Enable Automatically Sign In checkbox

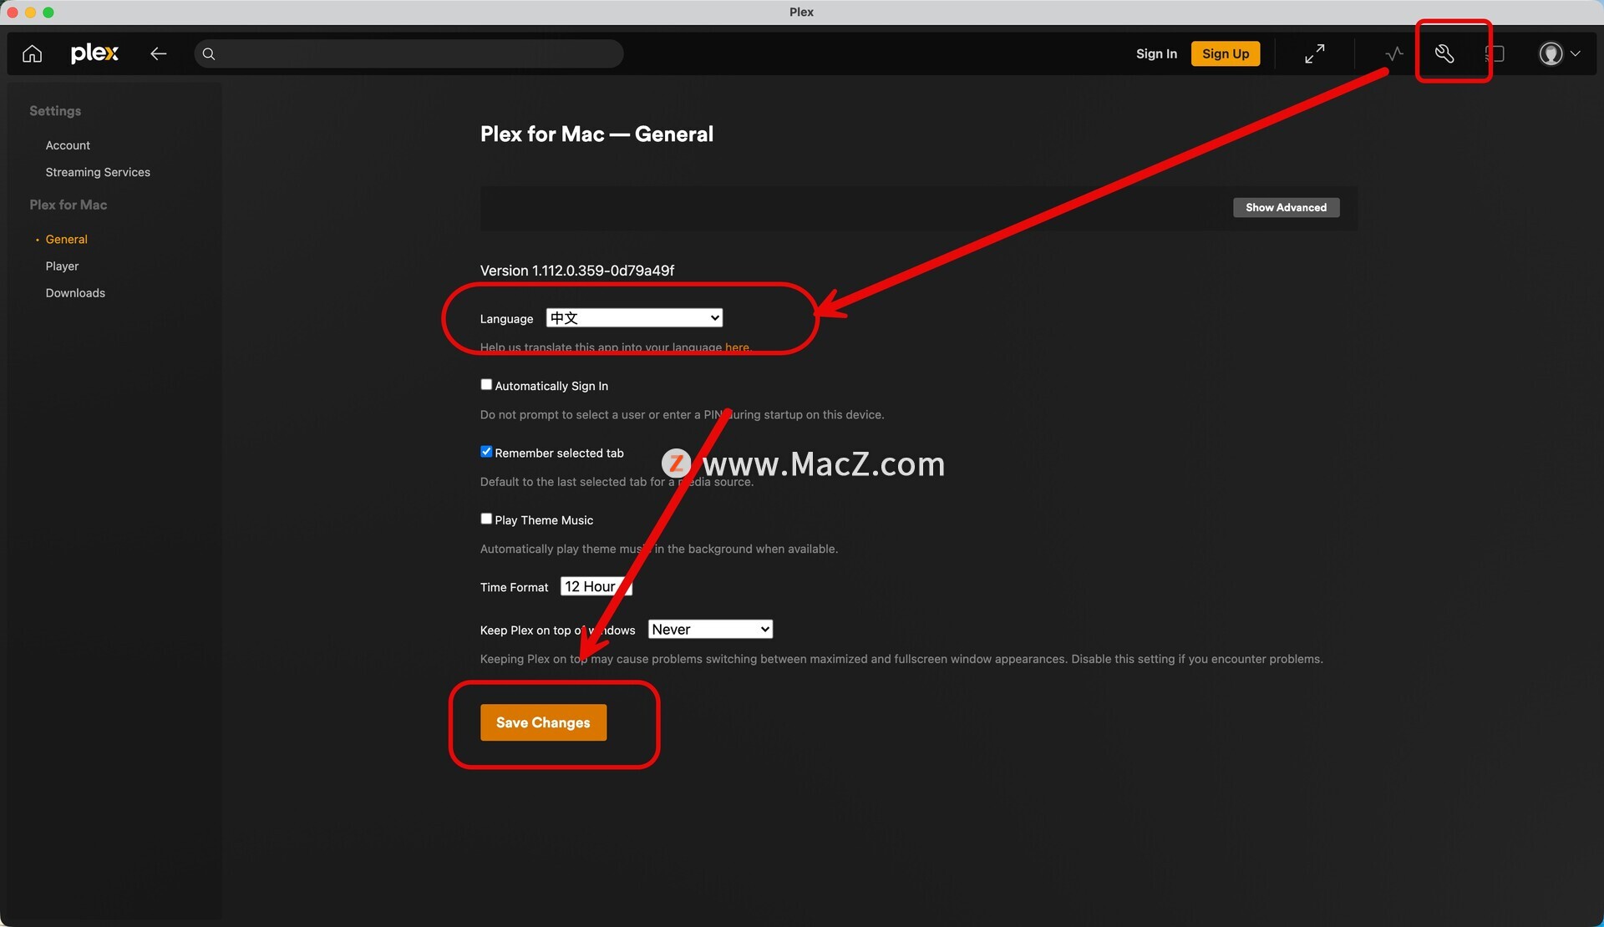(486, 385)
